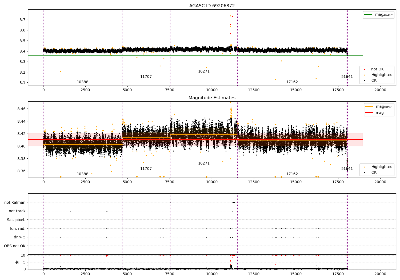Click the 8.7 y-axis tick in top plot

(22, 20)
